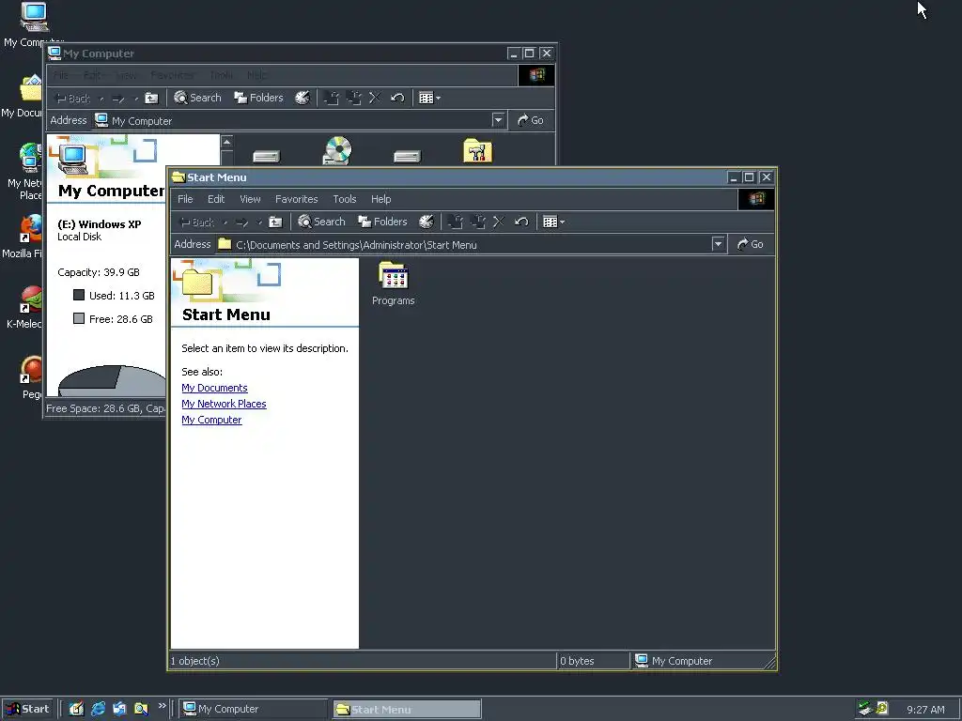Image resolution: width=962 pixels, height=721 pixels.
Task: Click Go button in Start Menu window
Action: pos(751,244)
